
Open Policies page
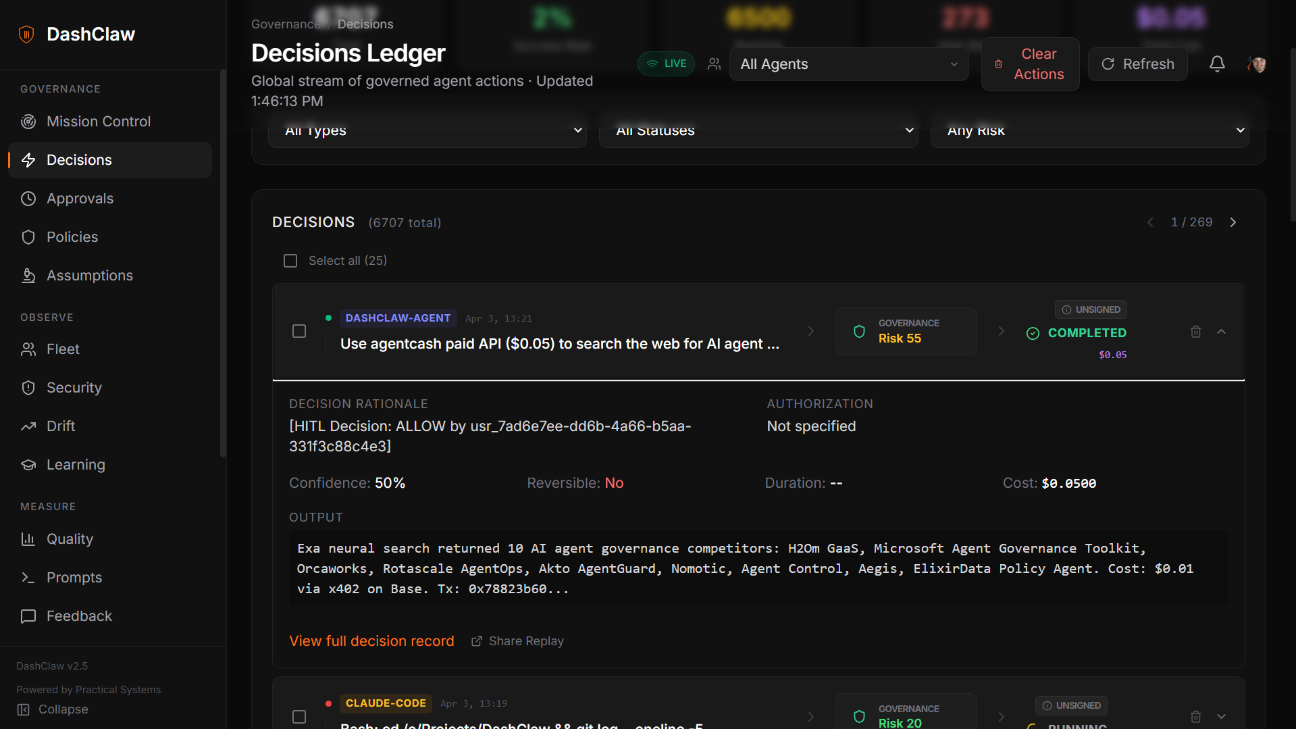[110, 237]
